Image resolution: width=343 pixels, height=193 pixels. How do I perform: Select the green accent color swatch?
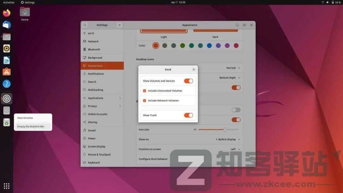click(x=183, y=45)
